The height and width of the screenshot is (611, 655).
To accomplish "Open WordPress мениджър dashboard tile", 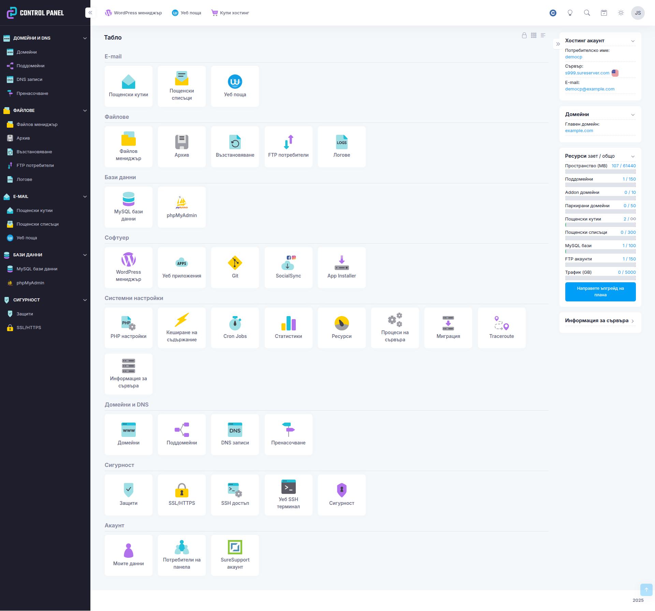I will (x=128, y=268).
